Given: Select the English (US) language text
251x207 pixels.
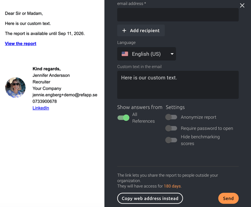Looking at the screenshot, I should point(146,54).
